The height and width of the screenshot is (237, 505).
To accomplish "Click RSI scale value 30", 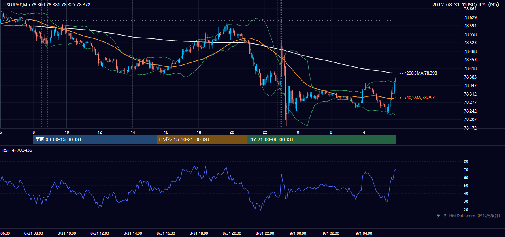I will [x=466, y=201].
